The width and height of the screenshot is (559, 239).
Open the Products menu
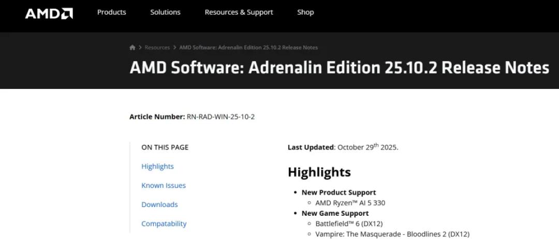[x=112, y=12]
